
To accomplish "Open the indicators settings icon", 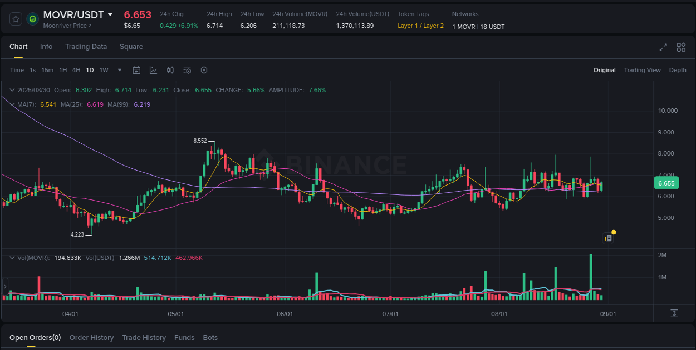I will pos(187,70).
